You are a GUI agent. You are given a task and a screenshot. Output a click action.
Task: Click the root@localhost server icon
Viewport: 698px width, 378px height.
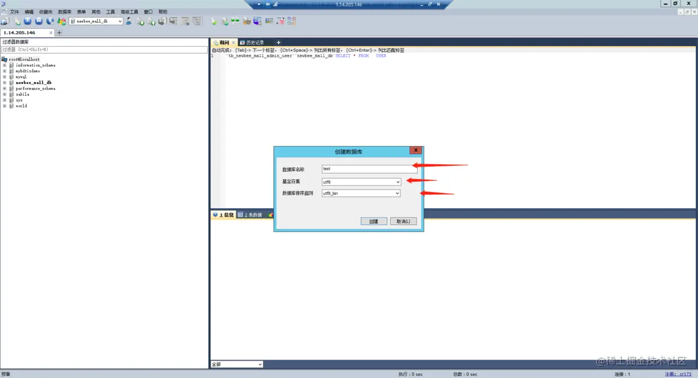[x=5, y=59]
